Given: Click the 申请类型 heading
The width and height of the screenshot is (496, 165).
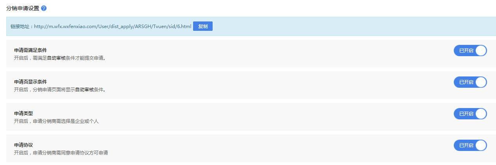Looking at the screenshot, I should (23, 114).
